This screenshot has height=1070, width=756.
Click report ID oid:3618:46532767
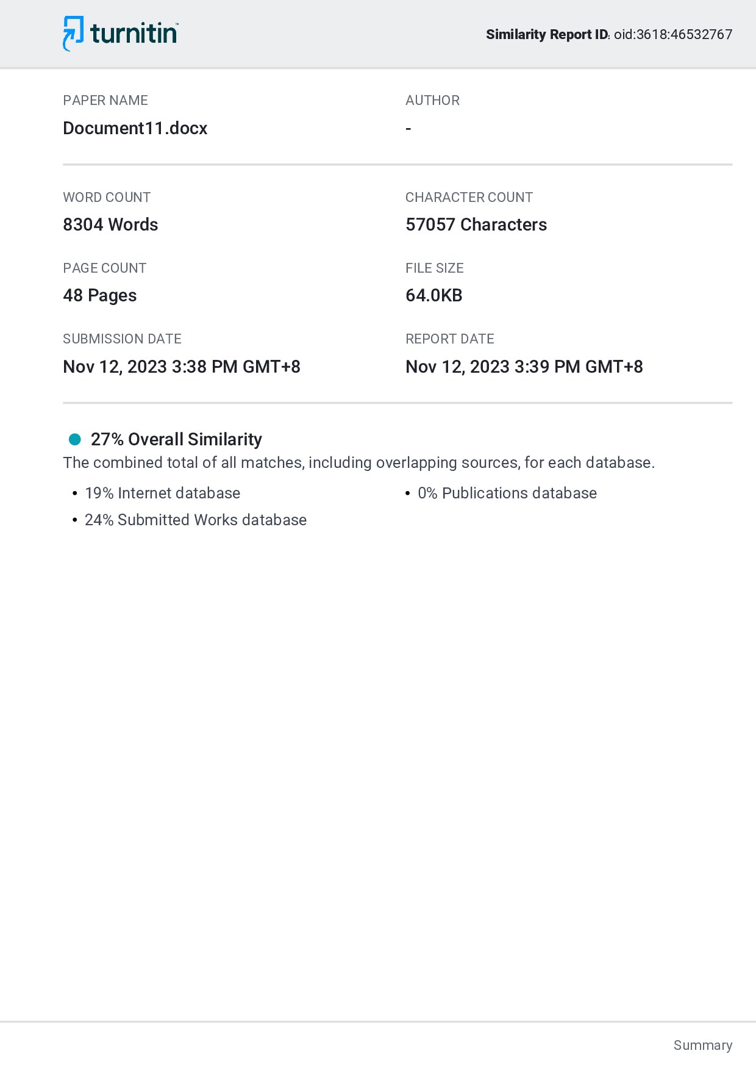(x=673, y=34)
